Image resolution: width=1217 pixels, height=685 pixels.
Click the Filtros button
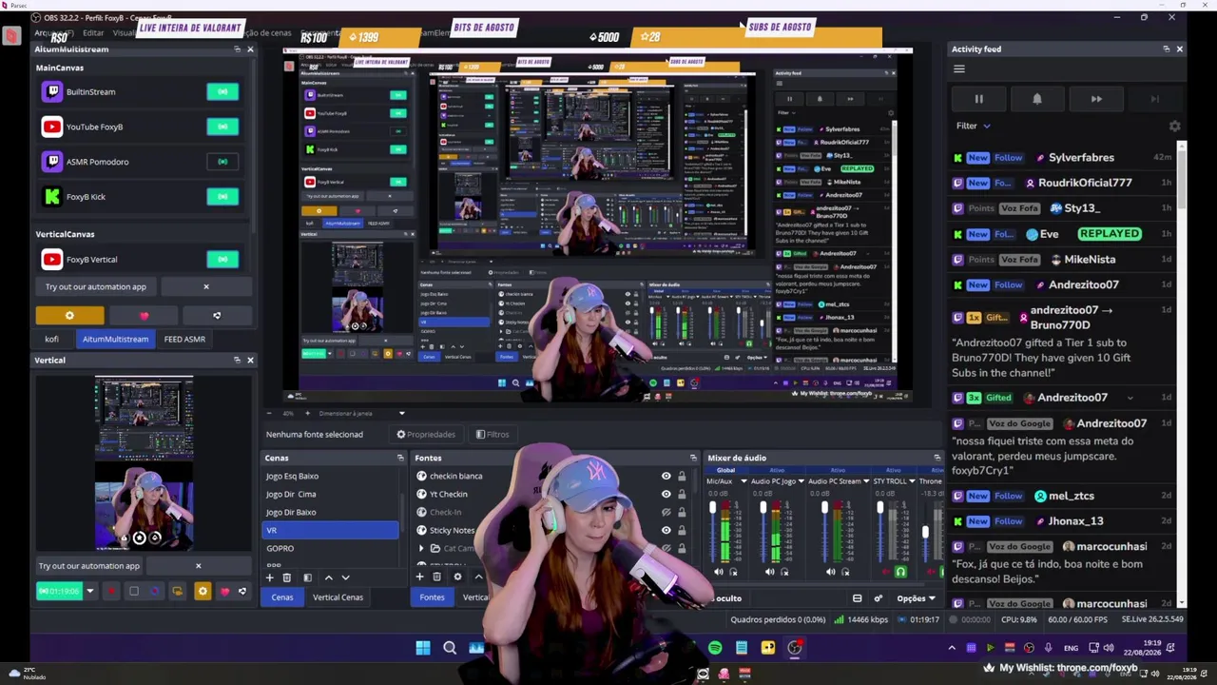tap(493, 435)
